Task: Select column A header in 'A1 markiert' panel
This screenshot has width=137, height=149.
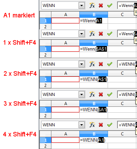Action: coord(65,15)
